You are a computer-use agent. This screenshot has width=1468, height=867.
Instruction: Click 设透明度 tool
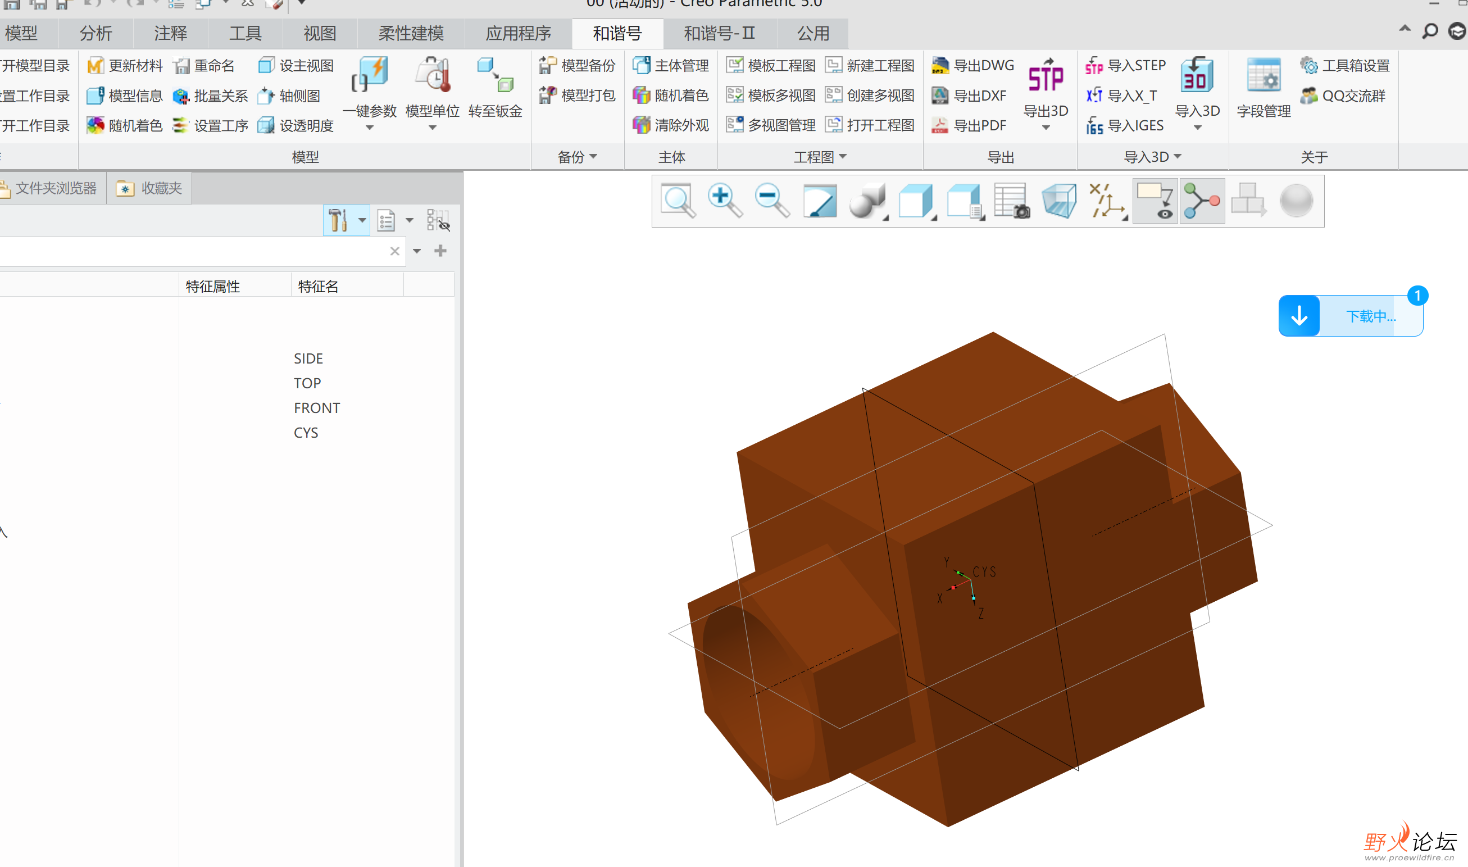pos(296,126)
